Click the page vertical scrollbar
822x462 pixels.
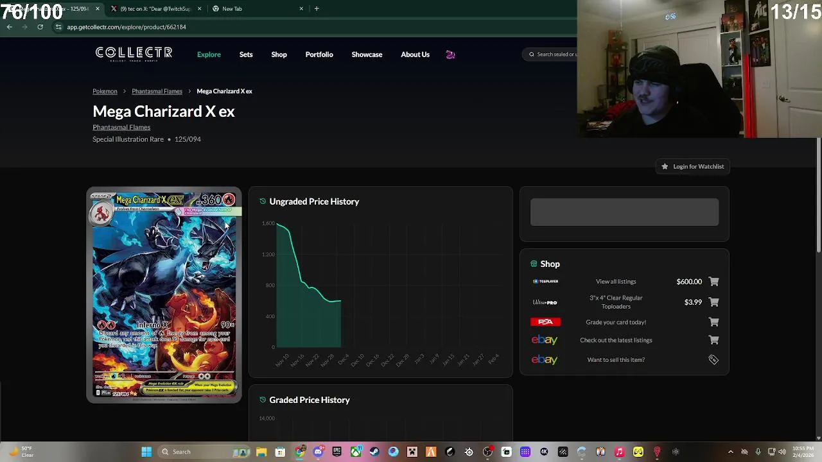click(818, 196)
